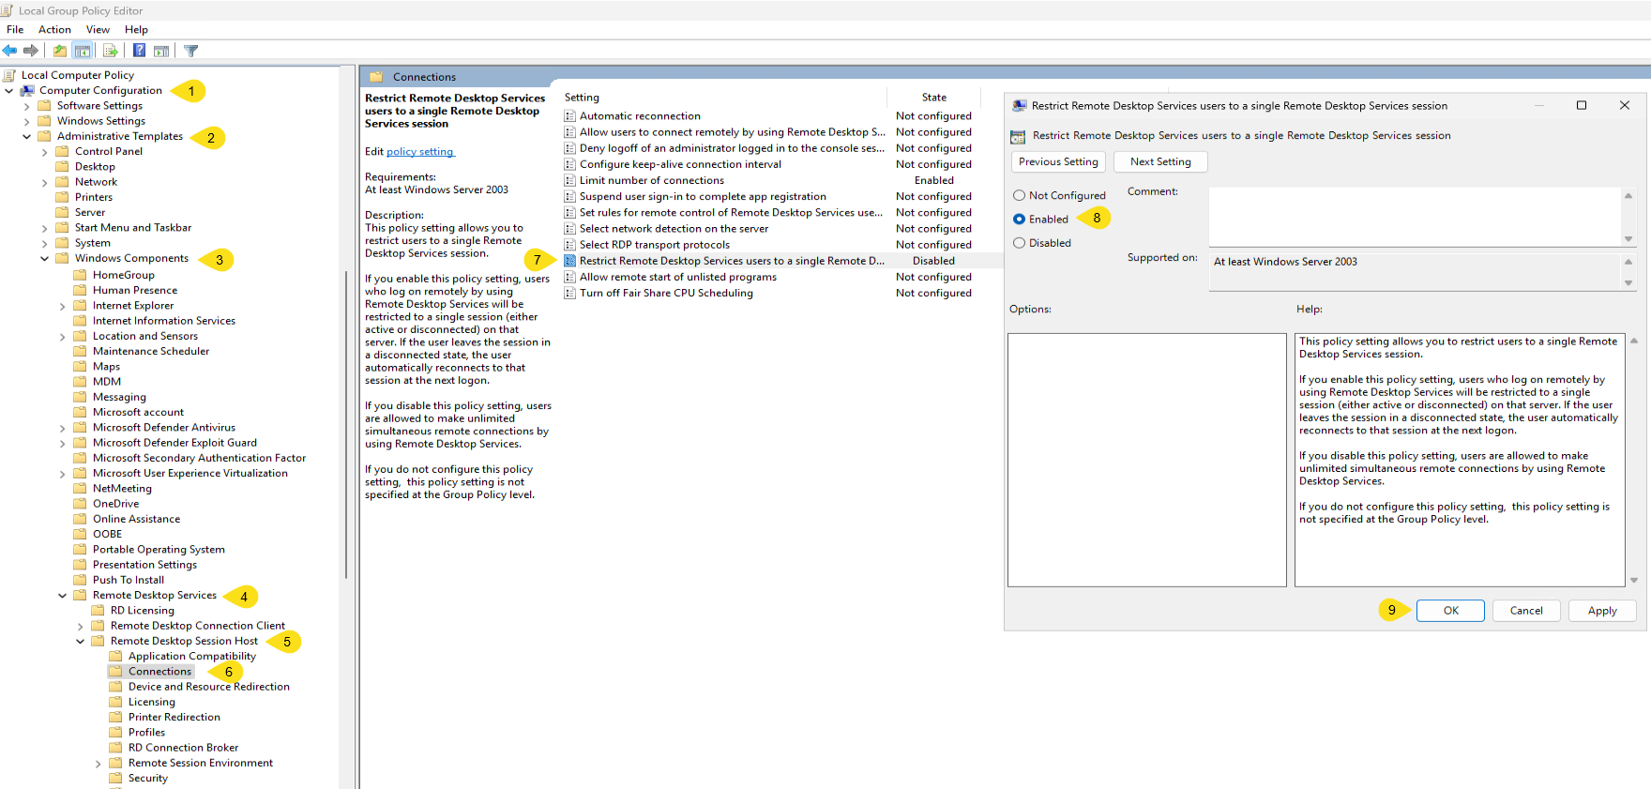Click the Local Computer Policy scroll icon
1651x789 pixels.
pyautogui.click(x=10, y=75)
